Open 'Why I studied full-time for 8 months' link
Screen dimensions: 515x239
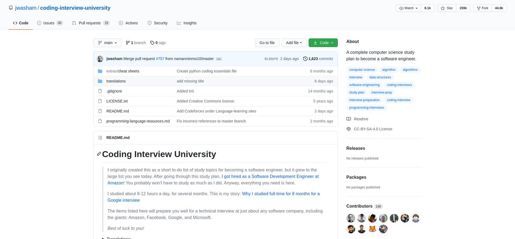[x=281, y=194]
